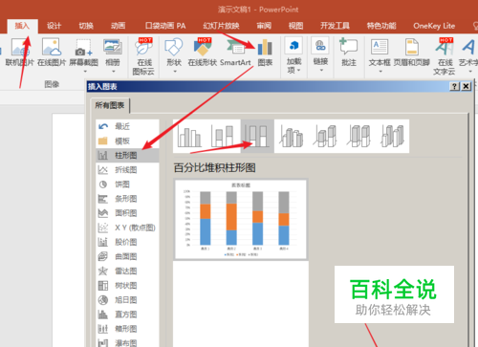Open the 特色功能 tab
The width and height of the screenshot is (478, 347).
click(381, 26)
